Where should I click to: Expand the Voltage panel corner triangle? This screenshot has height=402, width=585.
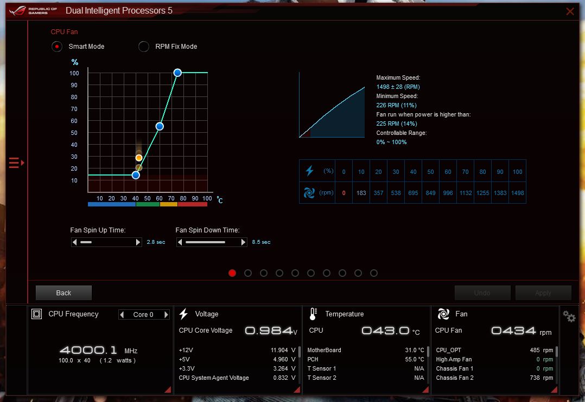click(297, 389)
